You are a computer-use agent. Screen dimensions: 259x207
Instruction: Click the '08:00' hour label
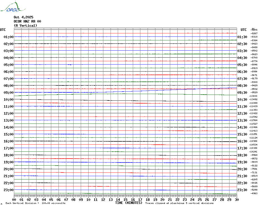9,85
